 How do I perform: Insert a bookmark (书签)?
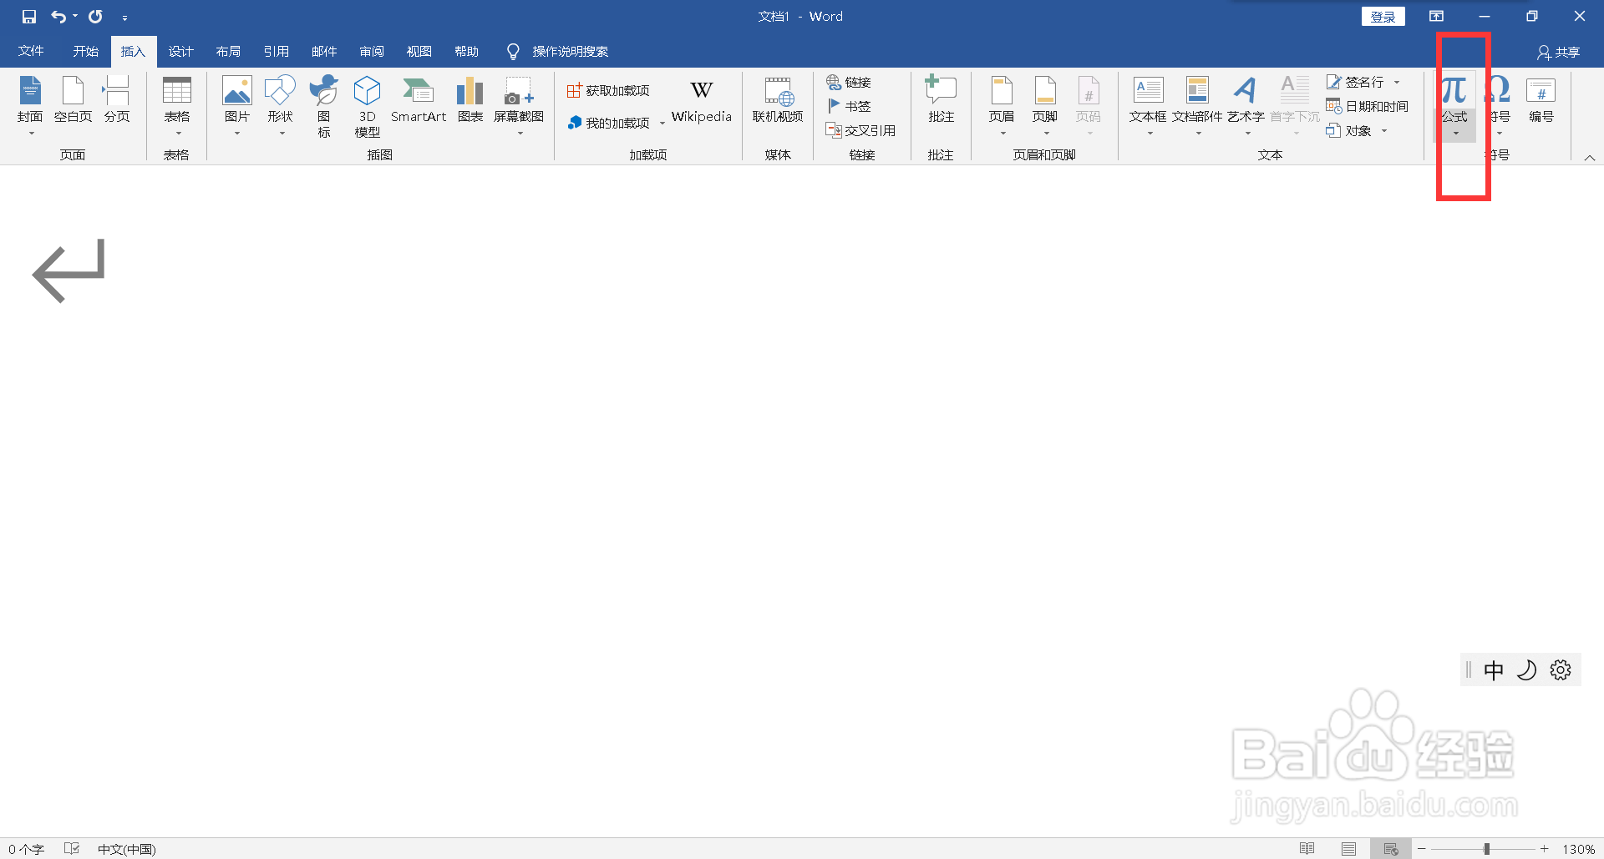[x=849, y=106]
